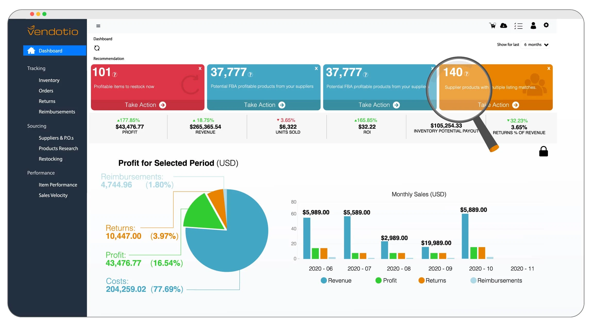Image resolution: width=593 pixels, height=324 pixels.
Task: Click the help icon next to 140
Action: 467,74
